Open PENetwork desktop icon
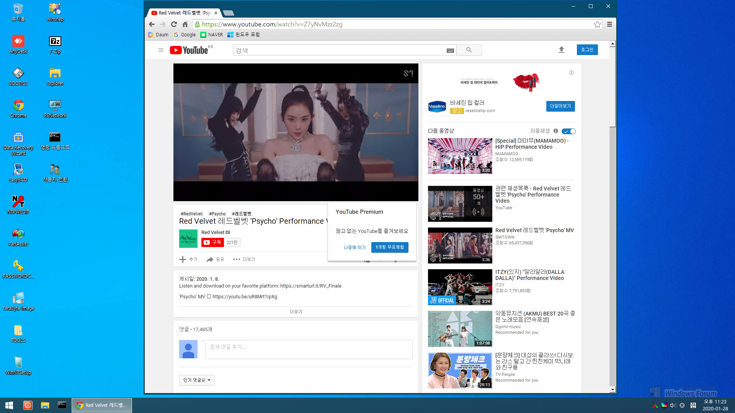This screenshot has width=735, height=413. coord(55,109)
